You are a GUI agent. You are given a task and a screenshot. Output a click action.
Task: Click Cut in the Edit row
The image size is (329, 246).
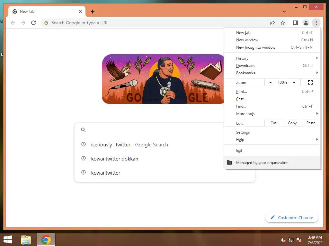click(x=274, y=123)
